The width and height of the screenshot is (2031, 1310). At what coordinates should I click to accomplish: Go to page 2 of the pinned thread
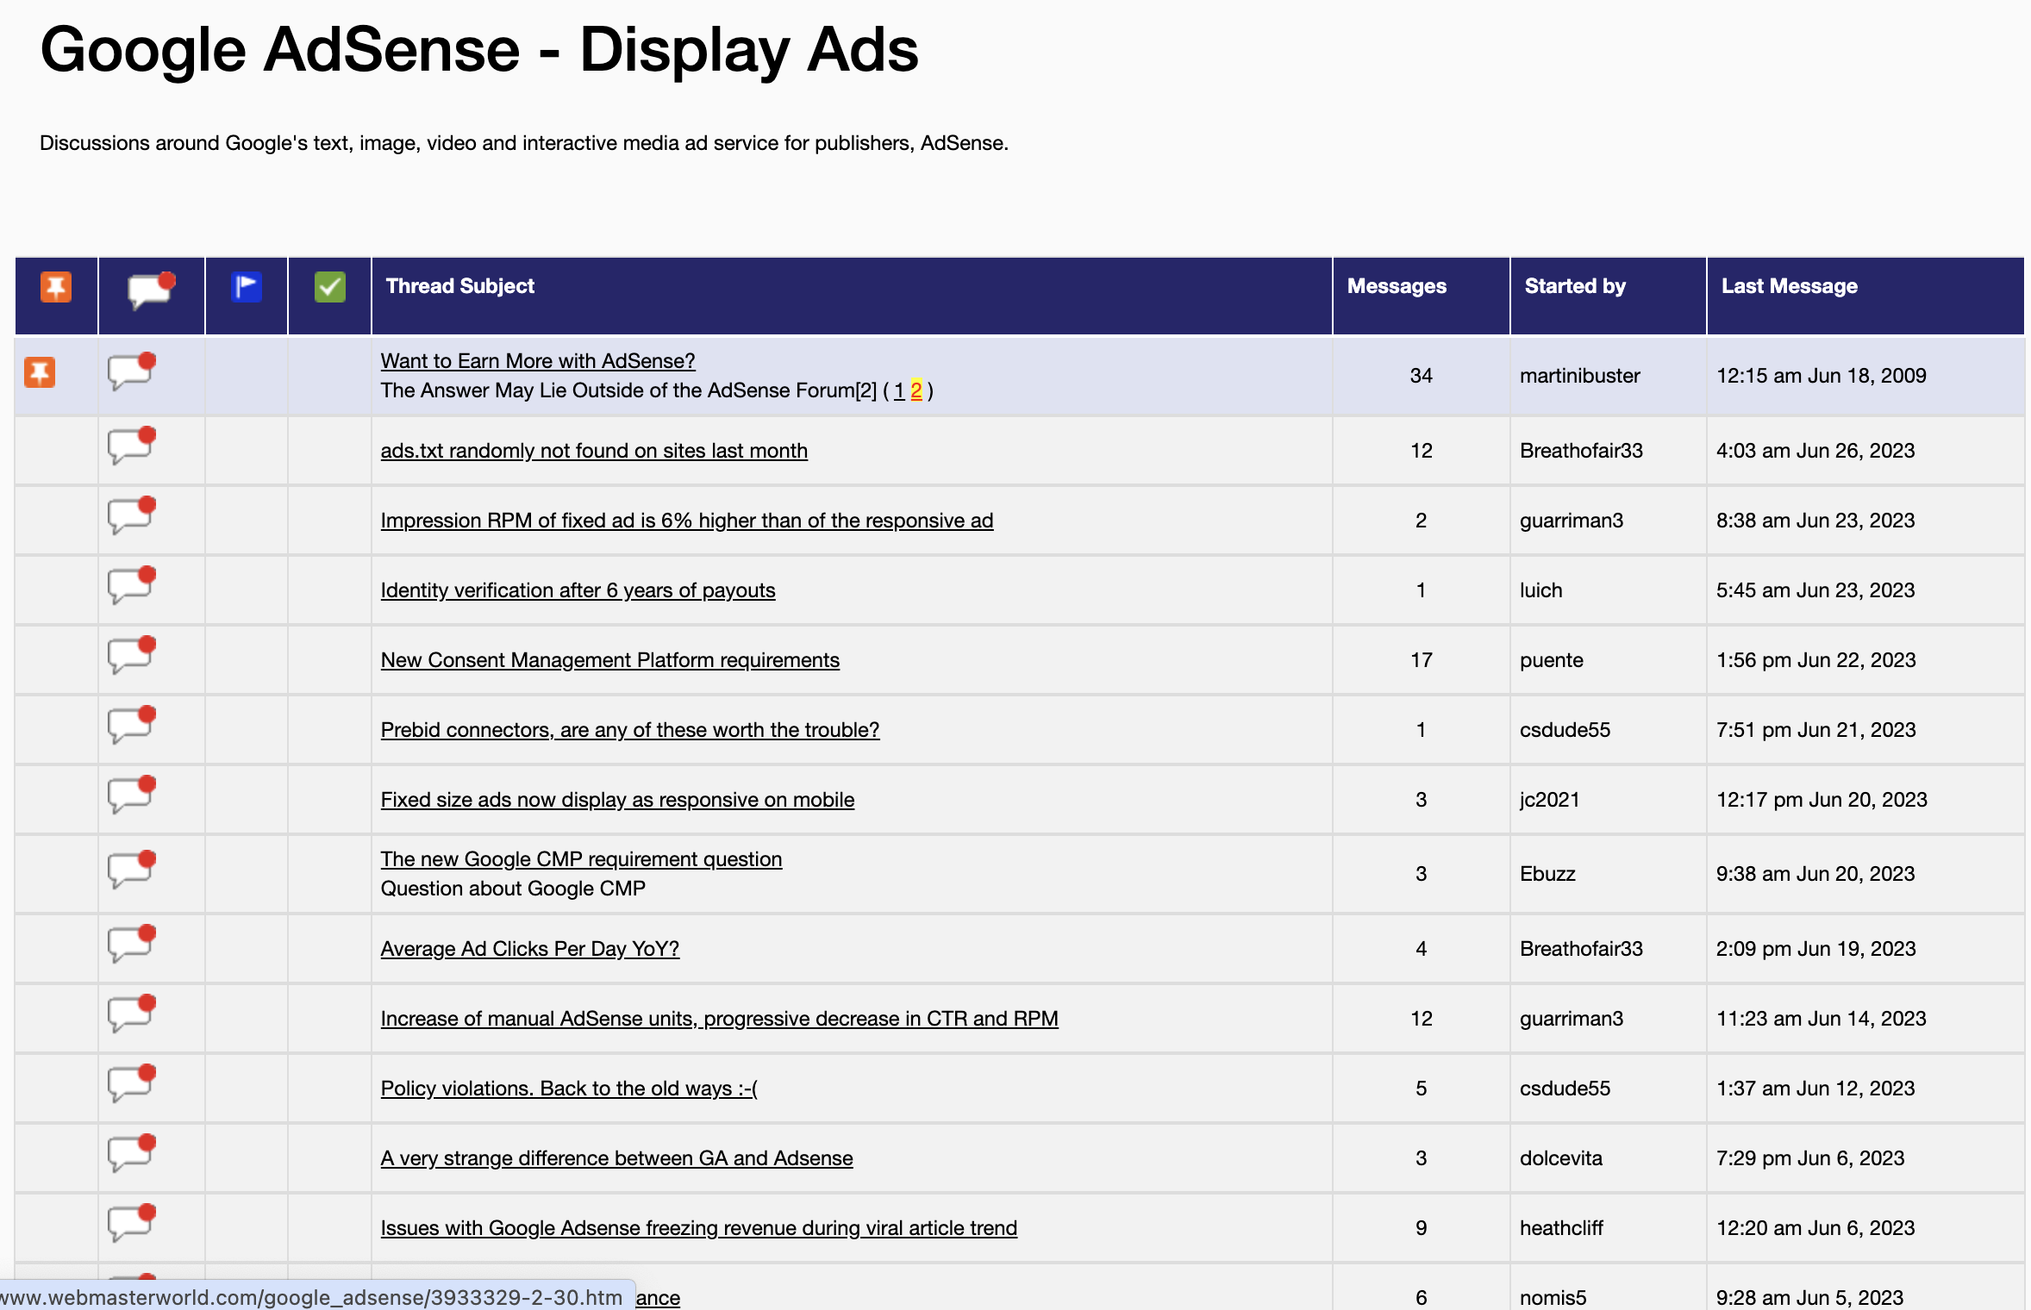coord(916,390)
